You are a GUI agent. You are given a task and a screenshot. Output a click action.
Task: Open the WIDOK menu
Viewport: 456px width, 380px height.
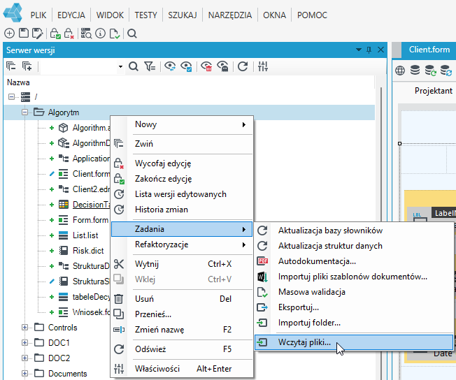[x=110, y=15]
